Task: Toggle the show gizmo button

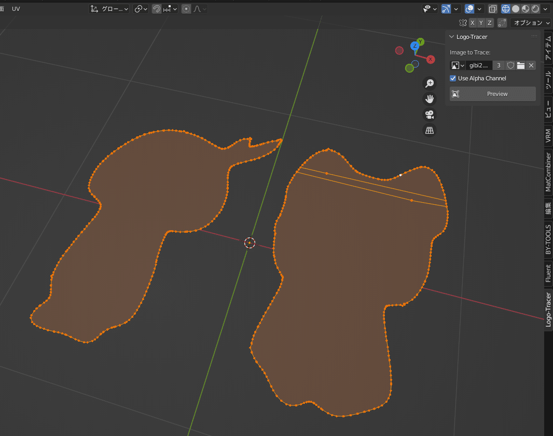Action: (446, 9)
